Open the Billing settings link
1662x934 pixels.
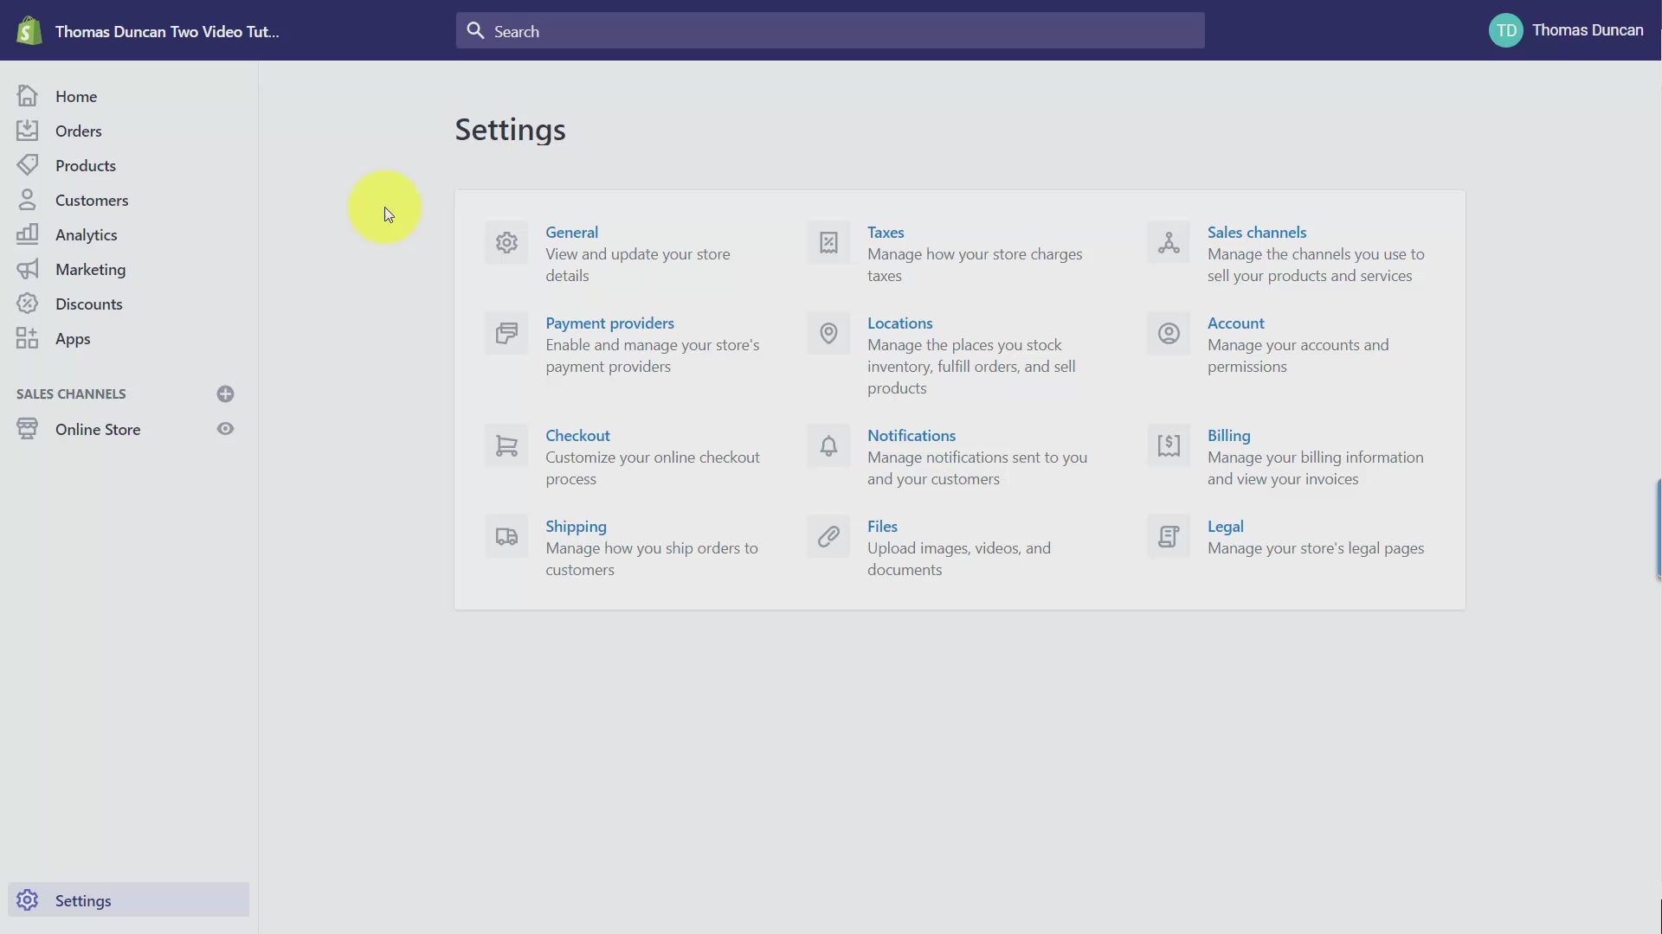tap(1228, 435)
